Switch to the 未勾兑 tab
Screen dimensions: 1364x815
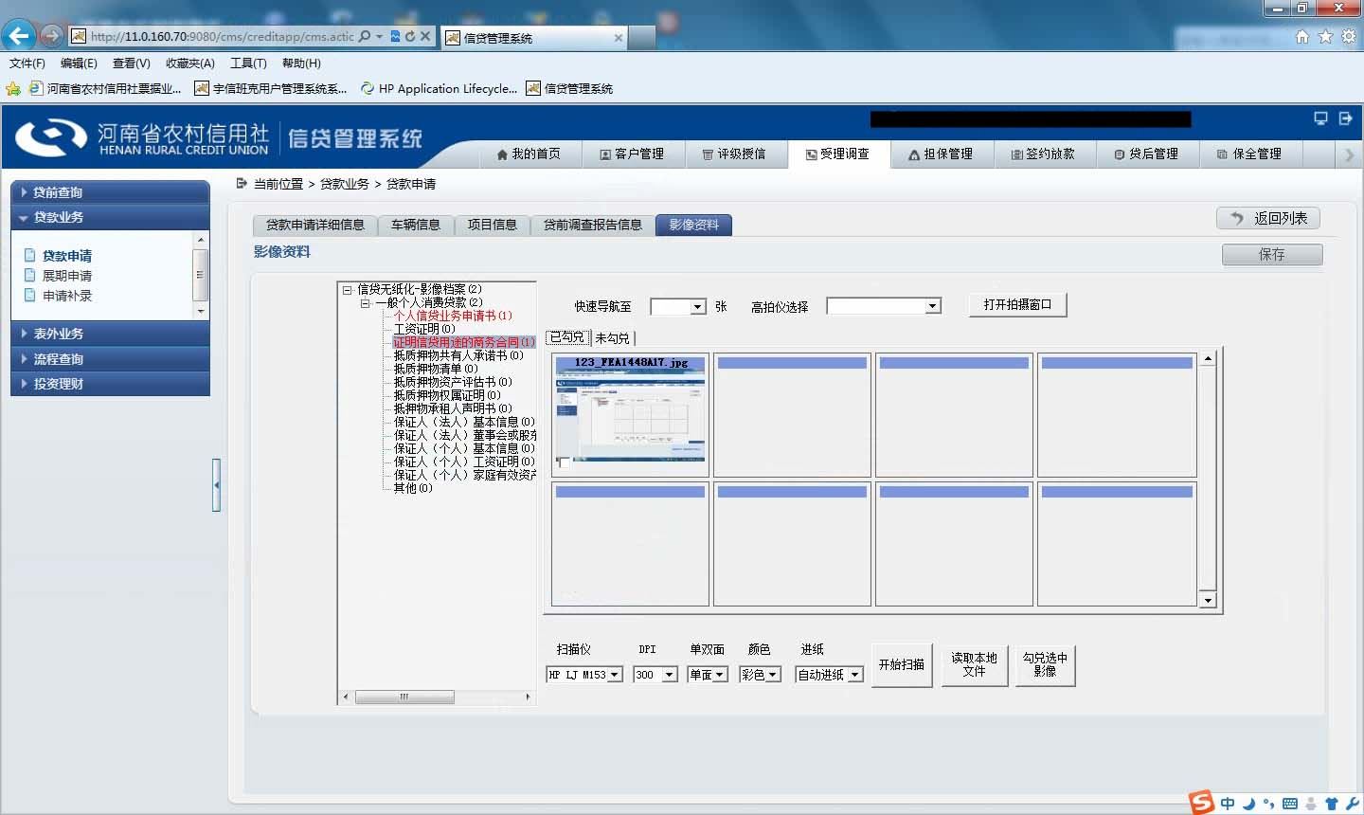coord(613,338)
